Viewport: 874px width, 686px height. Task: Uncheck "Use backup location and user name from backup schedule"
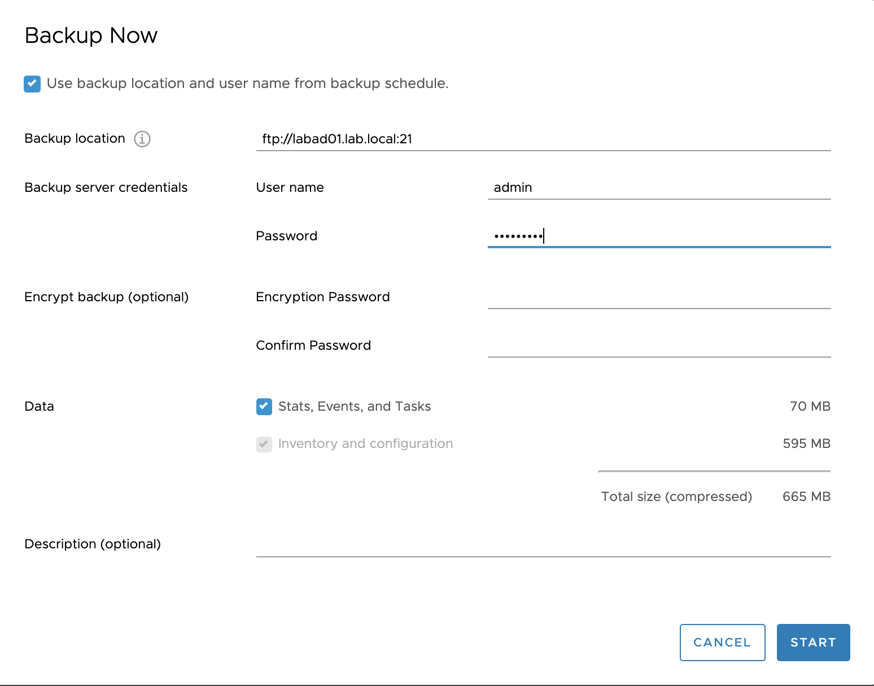pos(32,83)
